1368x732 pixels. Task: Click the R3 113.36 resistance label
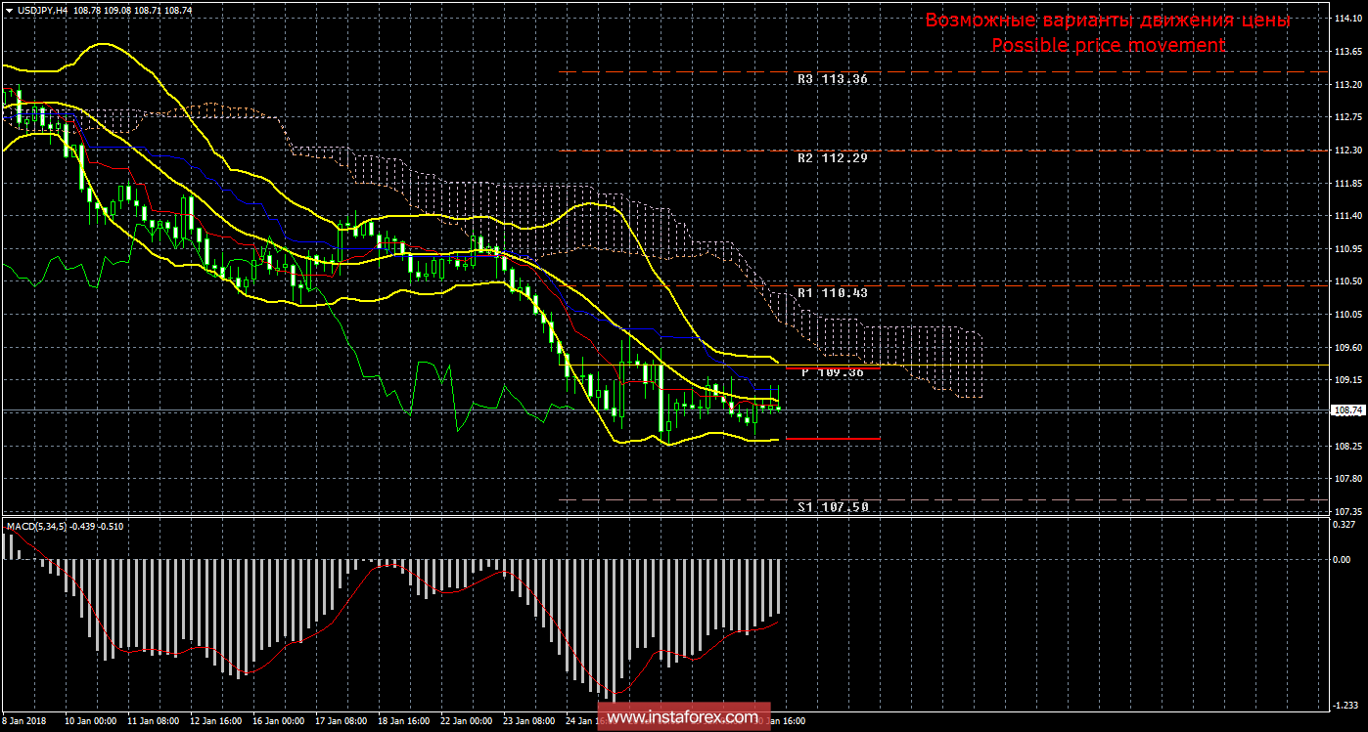tap(833, 79)
